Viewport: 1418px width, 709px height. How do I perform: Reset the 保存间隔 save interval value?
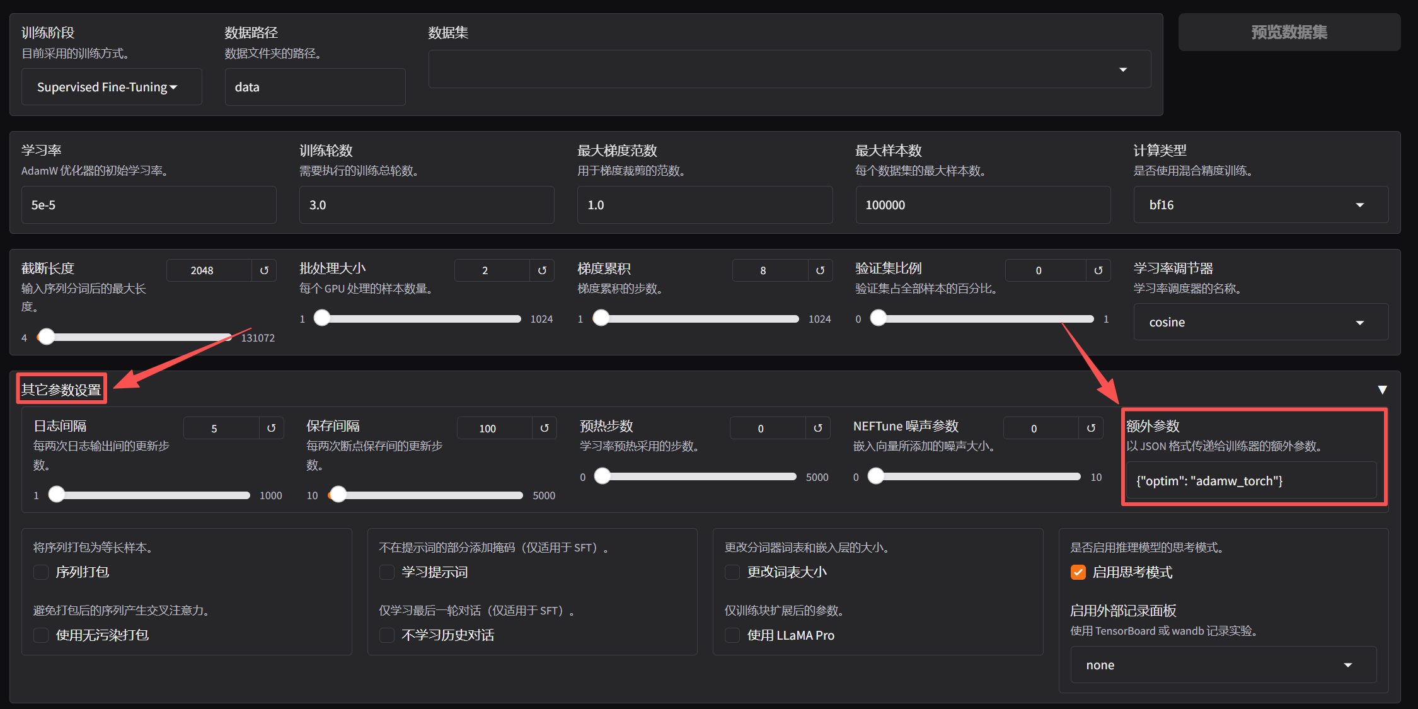click(x=545, y=428)
